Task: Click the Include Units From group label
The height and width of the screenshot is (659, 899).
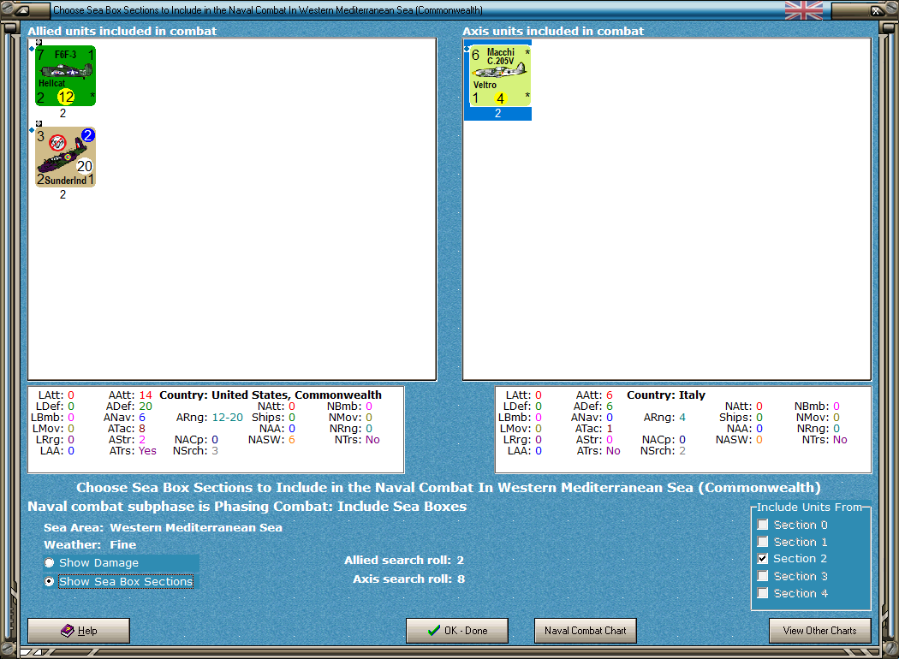Action: tap(810, 508)
